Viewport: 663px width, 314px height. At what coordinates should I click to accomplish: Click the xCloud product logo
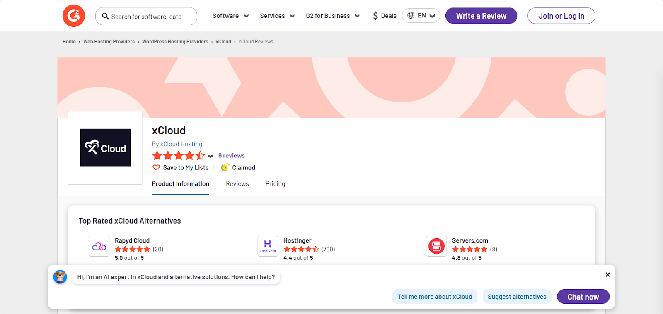click(x=105, y=147)
